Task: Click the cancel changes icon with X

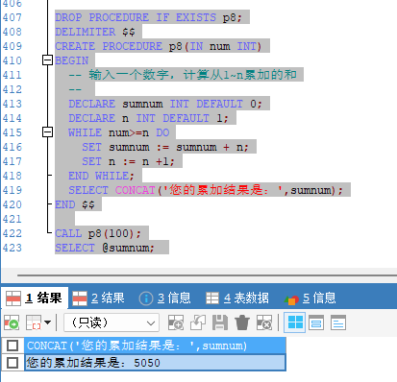Action: click(264, 322)
